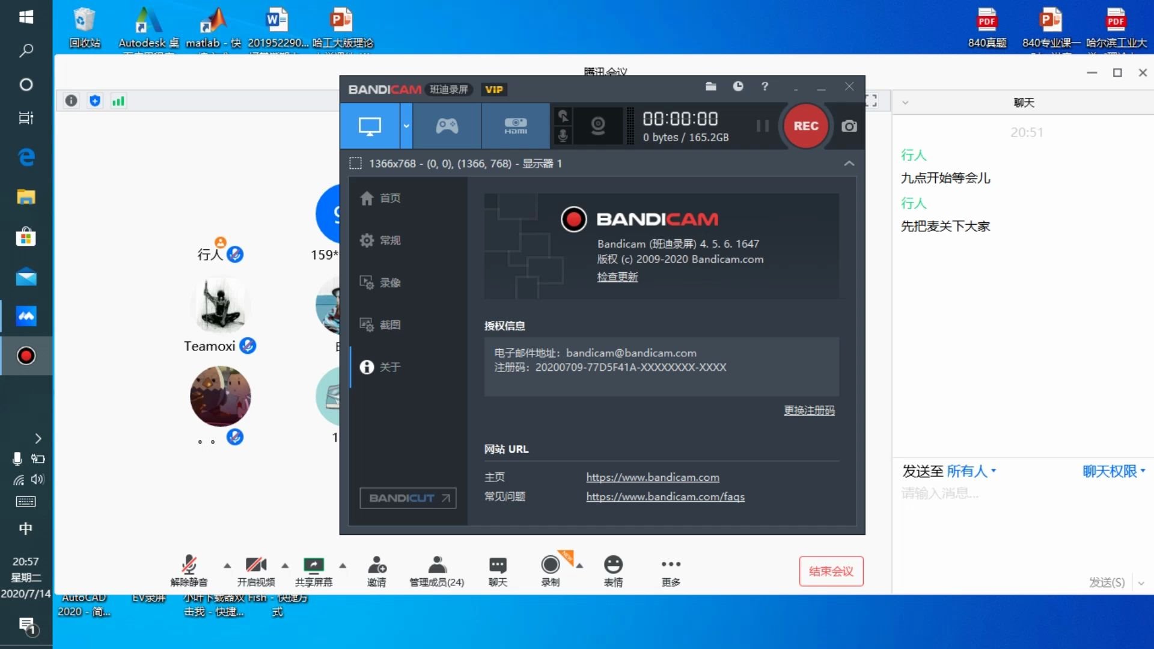The height and width of the screenshot is (649, 1154).
Task: Click the BANDICUT button
Action: pyautogui.click(x=408, y=498)
